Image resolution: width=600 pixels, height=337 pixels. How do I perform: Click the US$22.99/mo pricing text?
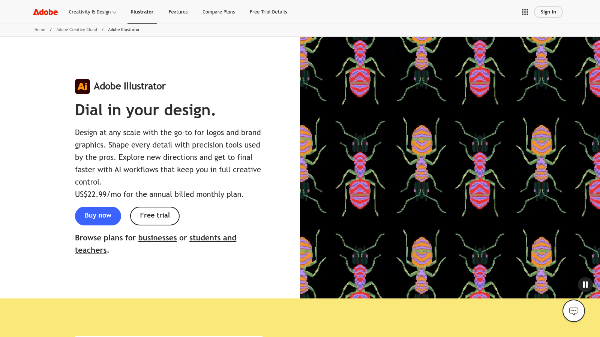[x=159, y=194]
